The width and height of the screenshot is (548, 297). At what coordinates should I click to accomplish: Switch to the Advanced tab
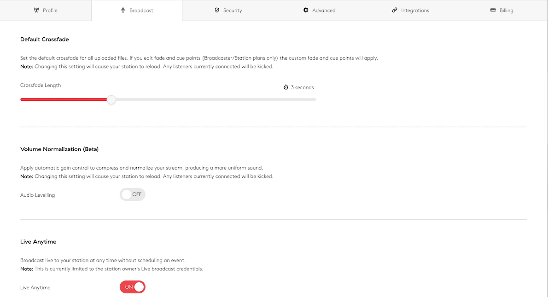[x=324, y=11]
